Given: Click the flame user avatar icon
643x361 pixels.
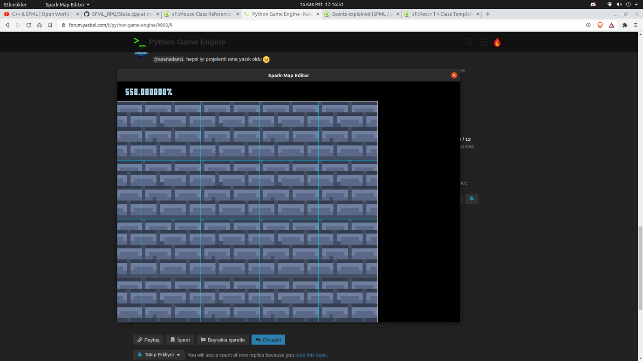Looking at the screenshot, I should [497, 42].
